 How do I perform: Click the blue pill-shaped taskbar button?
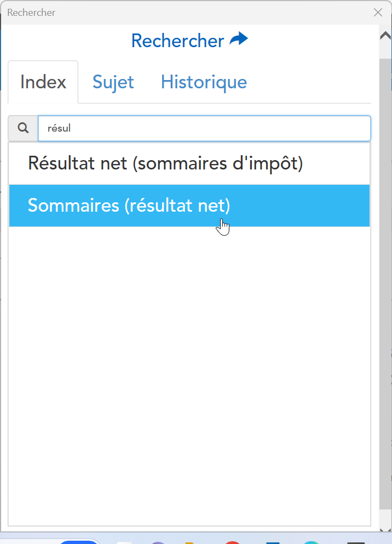coord(79,542)
